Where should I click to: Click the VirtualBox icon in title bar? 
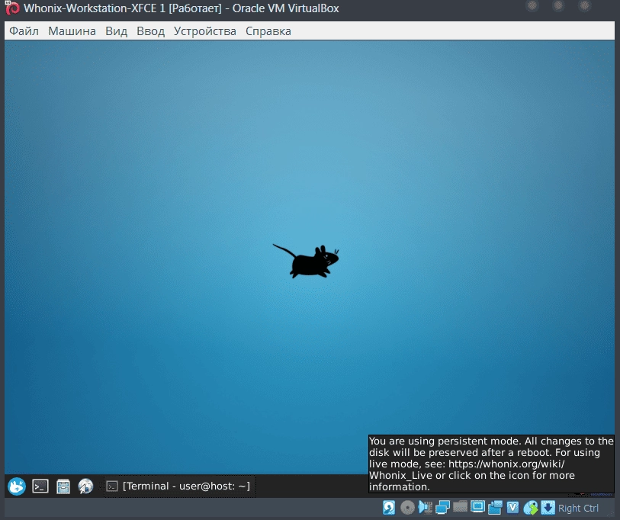coord(12,8)
